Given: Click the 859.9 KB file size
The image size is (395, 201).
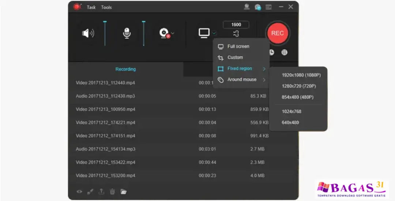Looking at the screenshot, I should tap(259, 109).
